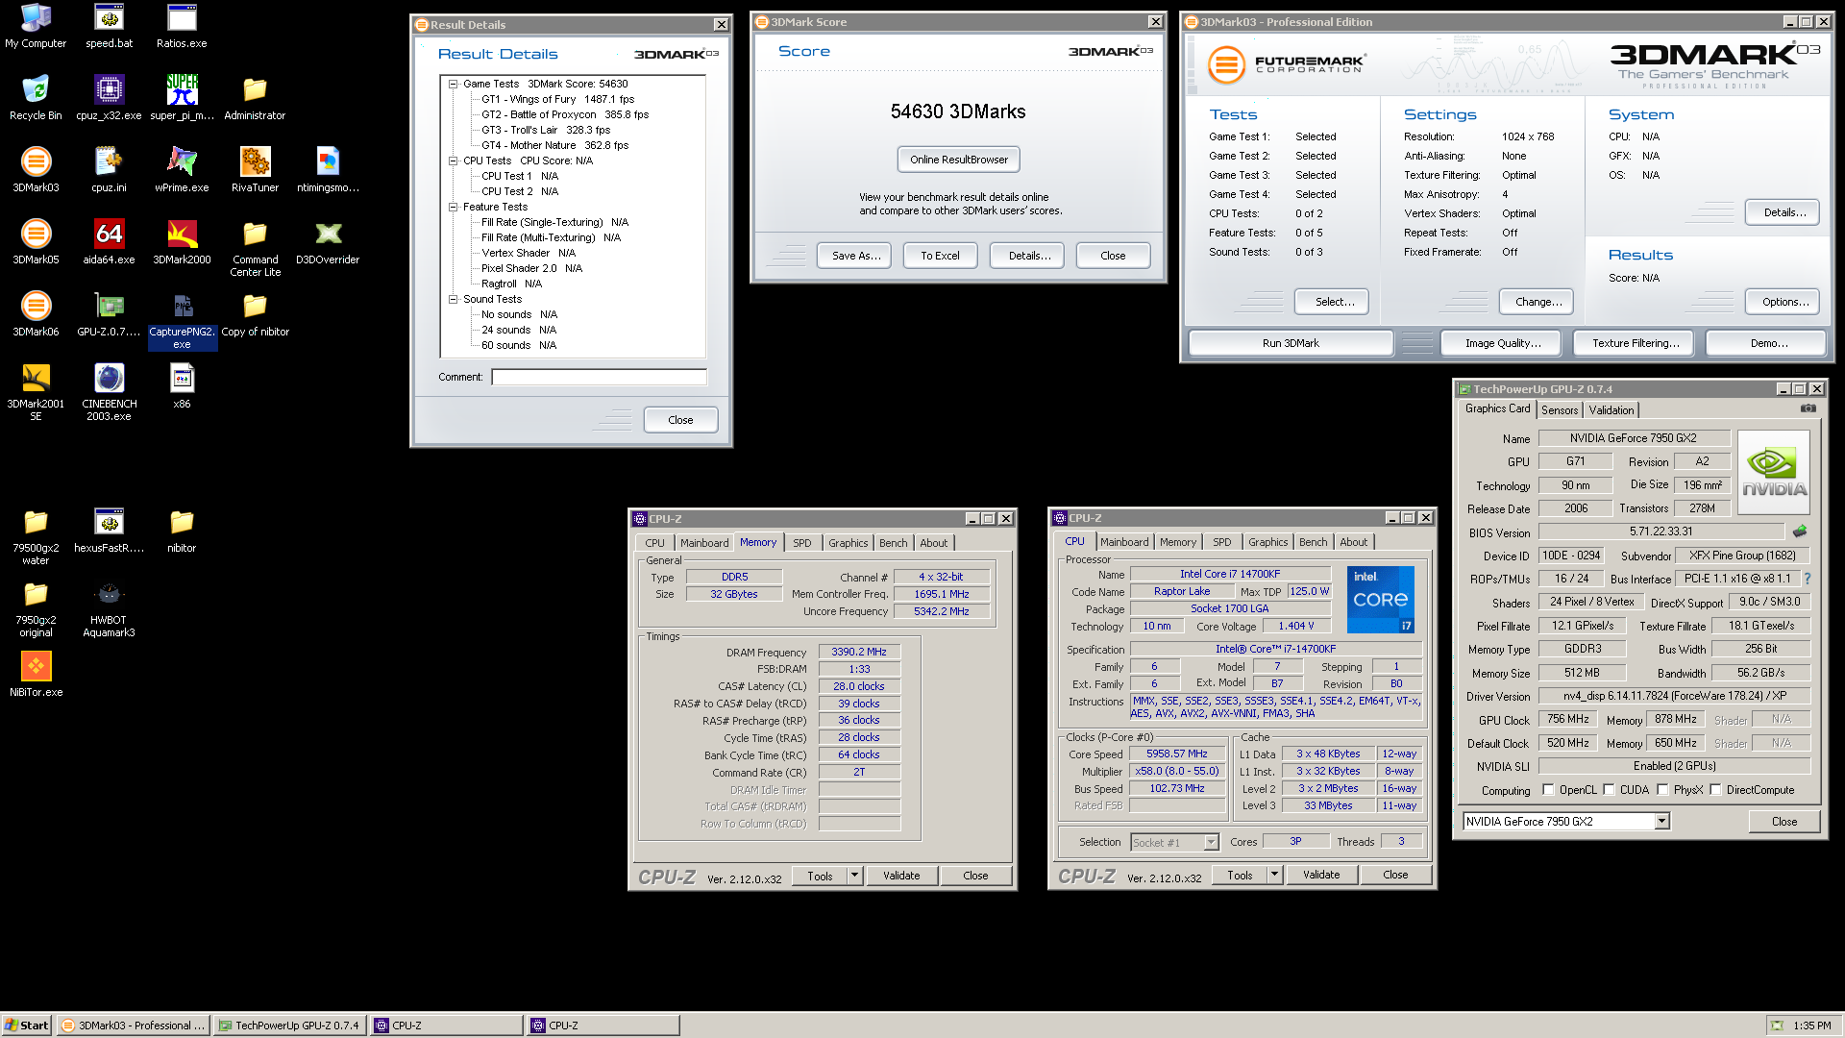Toggle the DirectCompute checkbox in GPU-Z
Image resolution: width=1845 pixels, height=1038 pixels.
point(1715,790)
